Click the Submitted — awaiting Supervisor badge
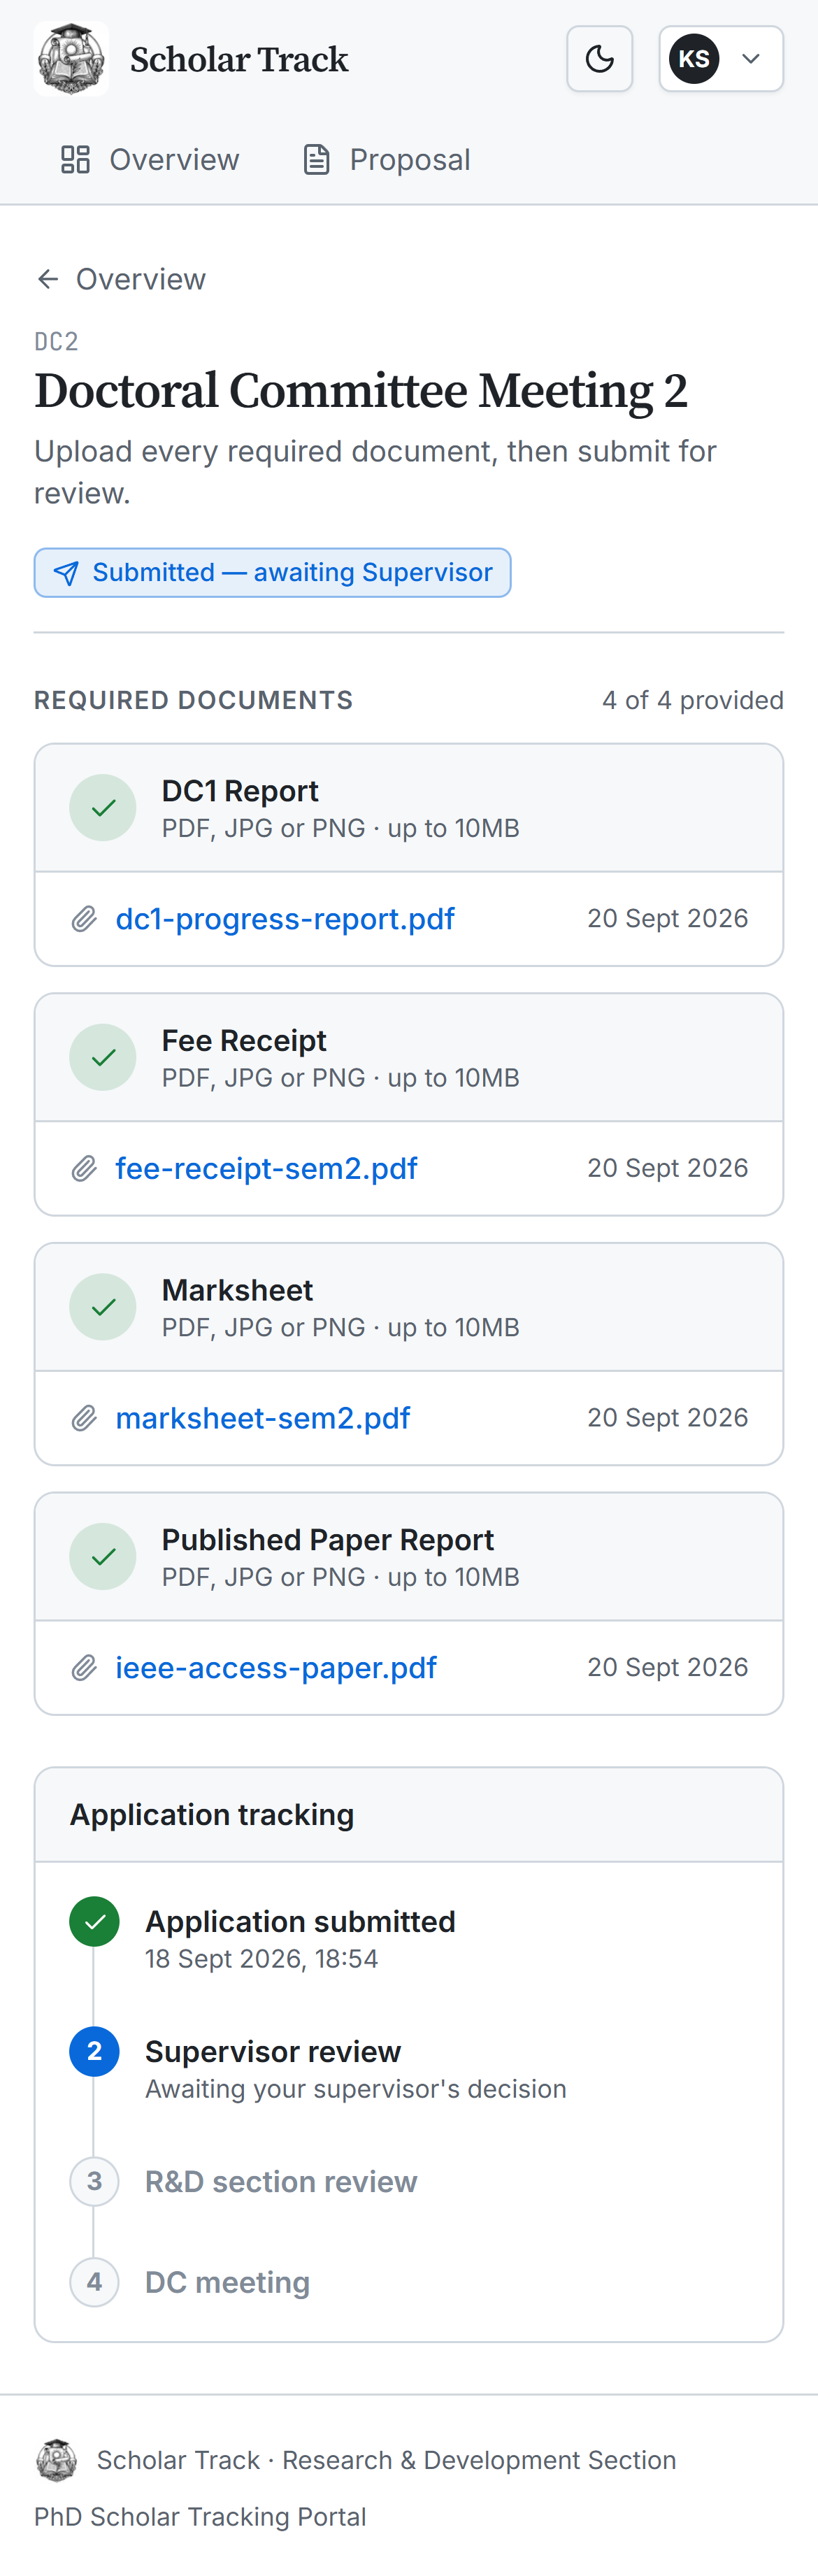The height and width of the screenshot is (2576, 818). coord(272,572)
